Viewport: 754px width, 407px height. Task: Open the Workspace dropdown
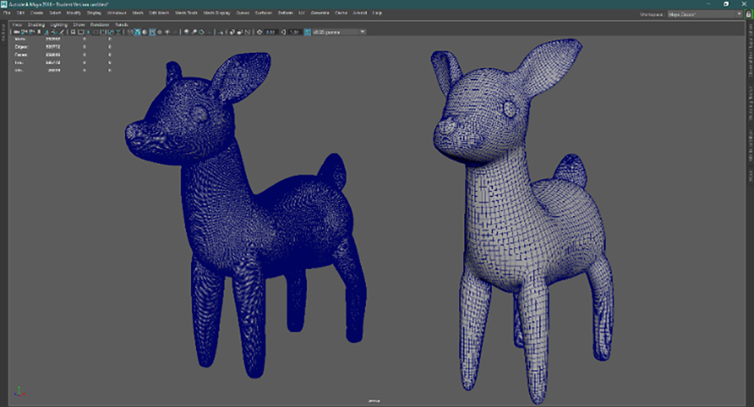point(704,13)
